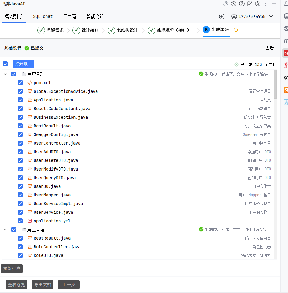Open UserDeleteDTO.java file
Viewport: 288px width, 293px height.
point(56,160)
